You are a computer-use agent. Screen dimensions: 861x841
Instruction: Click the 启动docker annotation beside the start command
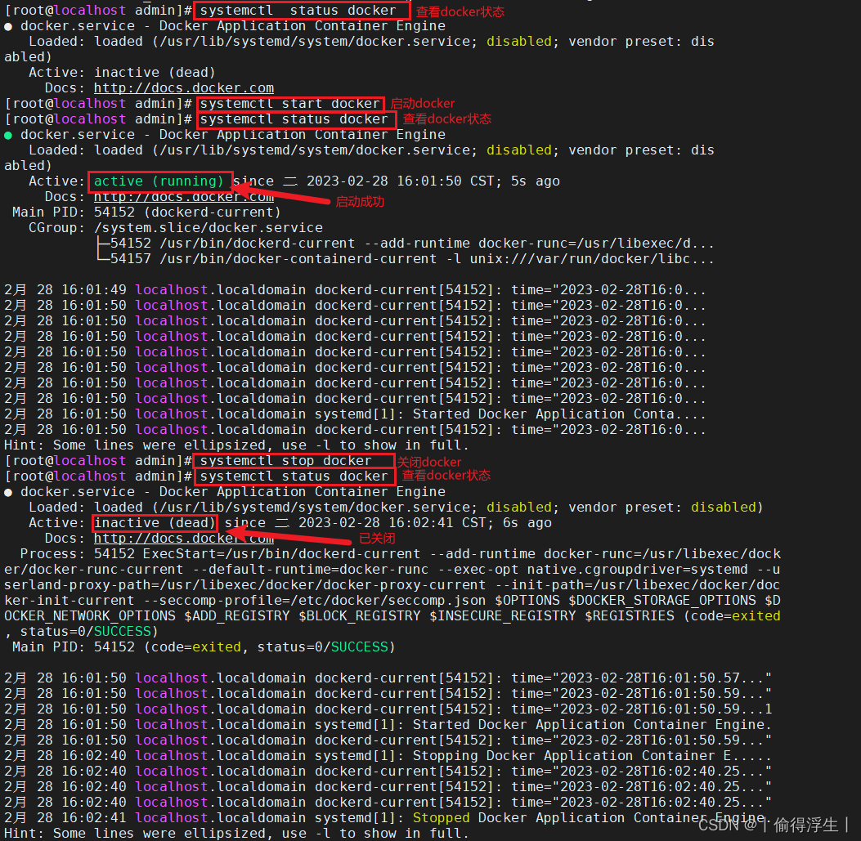pyautogui.click(x=422, y=103)
